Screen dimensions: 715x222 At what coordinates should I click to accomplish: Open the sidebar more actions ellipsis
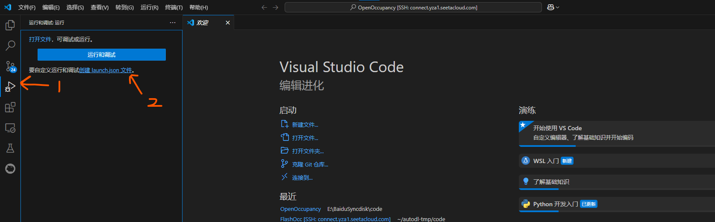(x=173, y=23)
